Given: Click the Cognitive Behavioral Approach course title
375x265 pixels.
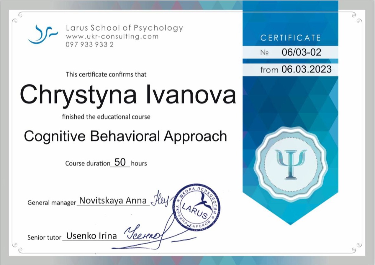Looking at the screenshot, I should point(125,136).
